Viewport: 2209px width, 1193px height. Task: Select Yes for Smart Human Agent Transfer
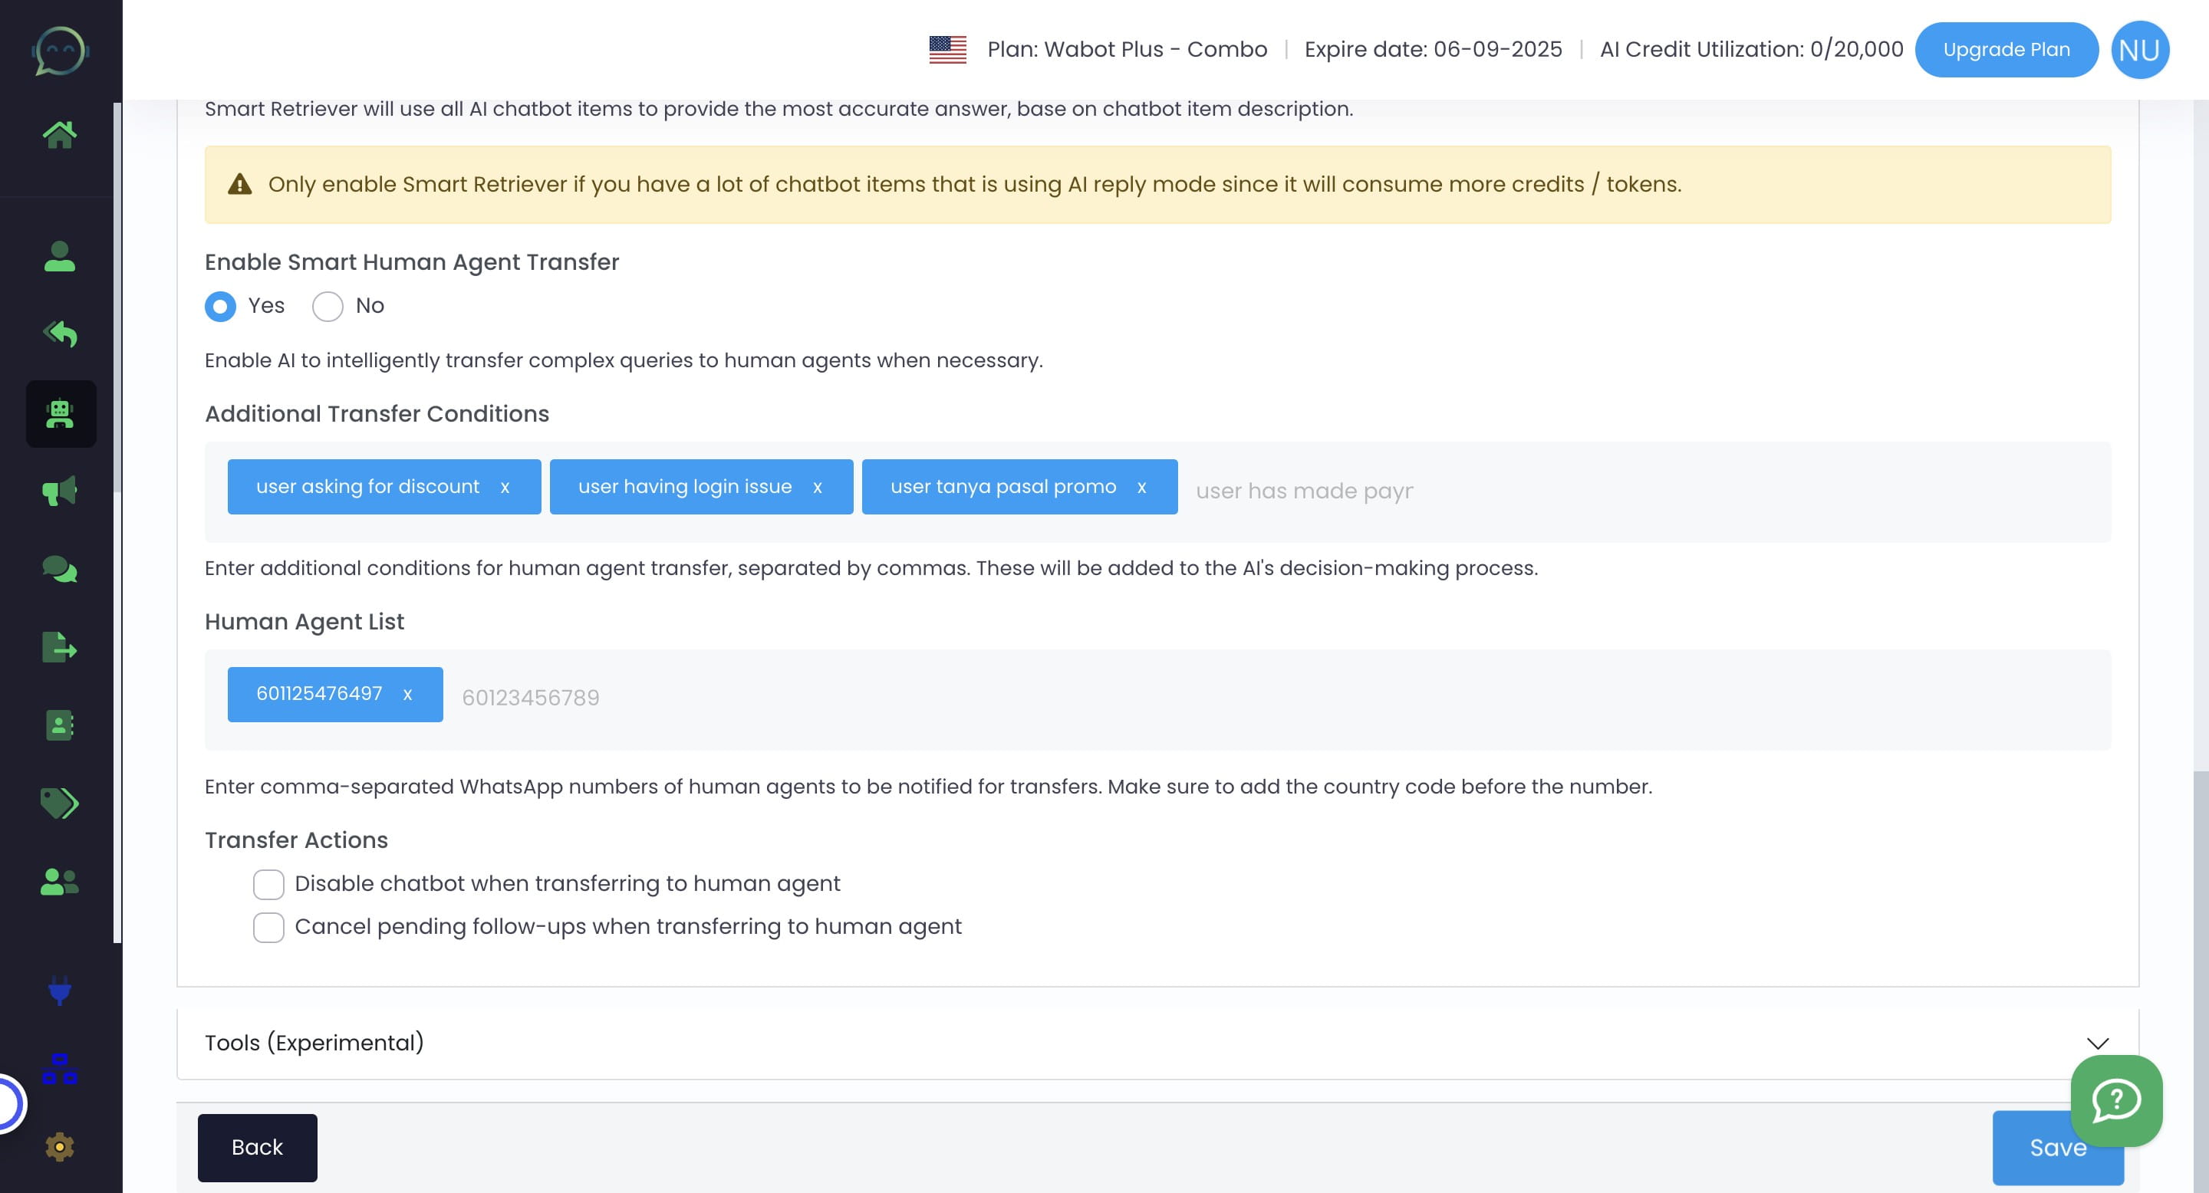pos(220,306)
